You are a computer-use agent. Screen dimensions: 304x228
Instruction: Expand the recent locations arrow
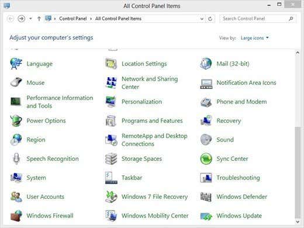tap(30, 19)
